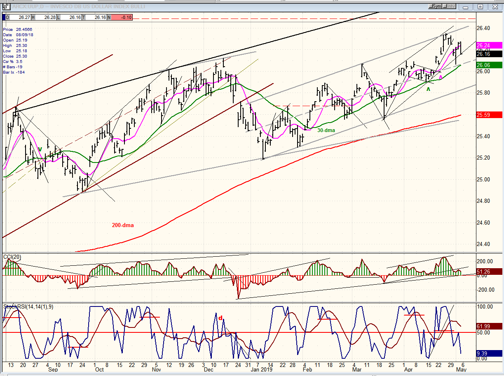The width and height of the screenshot is (504, 376).
Task: Select the 30-dma text annotation
Action: pos(326,130)
